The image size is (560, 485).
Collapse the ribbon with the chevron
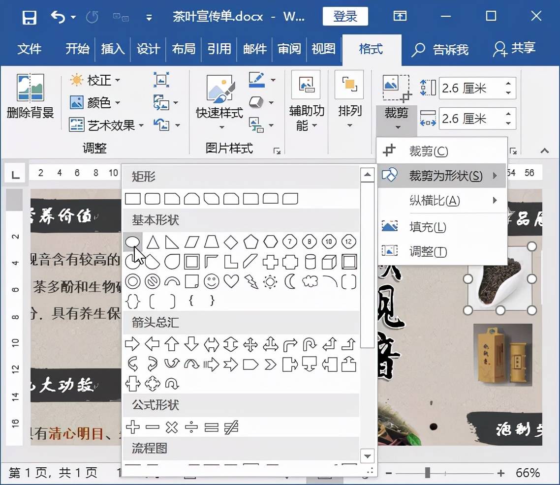coord(545,151)
